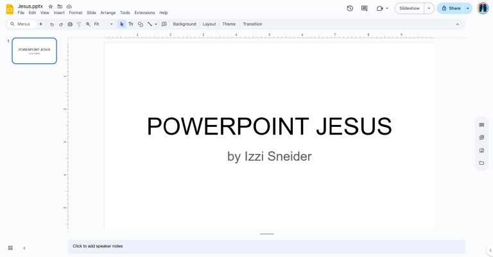Open the zoom level Fit dropdown

point(103,24)
